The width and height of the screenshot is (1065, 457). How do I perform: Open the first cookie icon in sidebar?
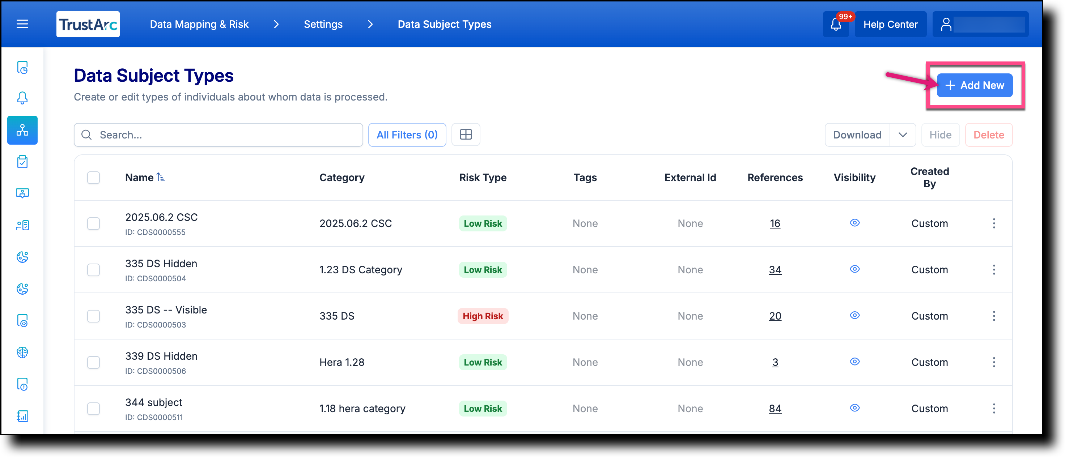[22, 257]
